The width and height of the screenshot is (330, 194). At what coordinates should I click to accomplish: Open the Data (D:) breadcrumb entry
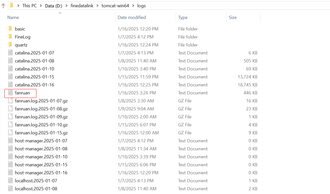point(53,5)
